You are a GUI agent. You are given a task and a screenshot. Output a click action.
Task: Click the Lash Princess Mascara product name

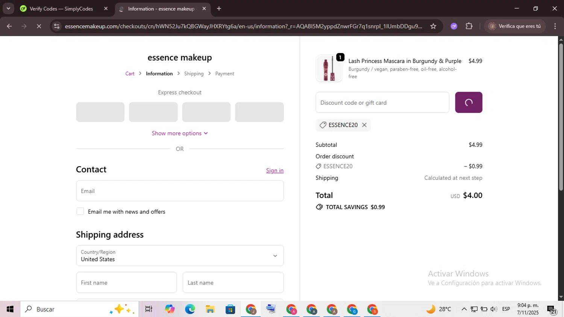(405, 61)
